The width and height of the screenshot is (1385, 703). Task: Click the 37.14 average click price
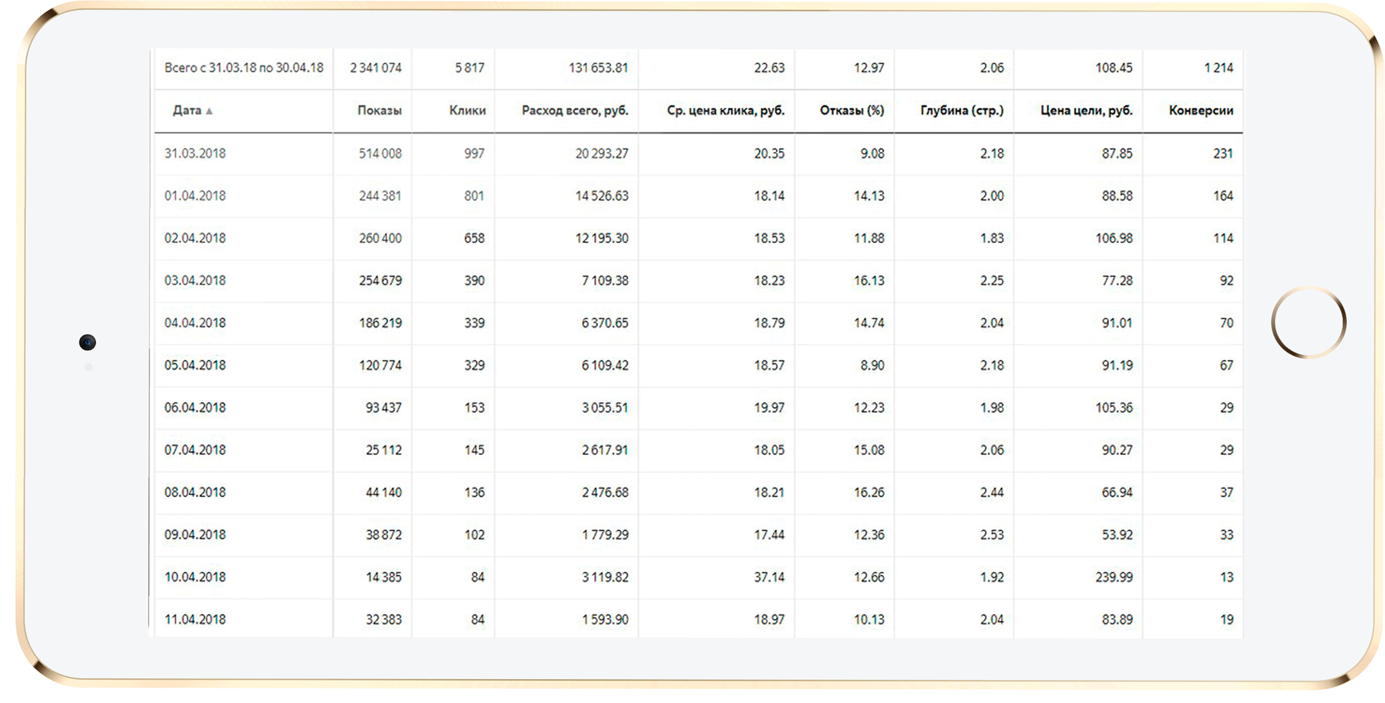[769, 577]
